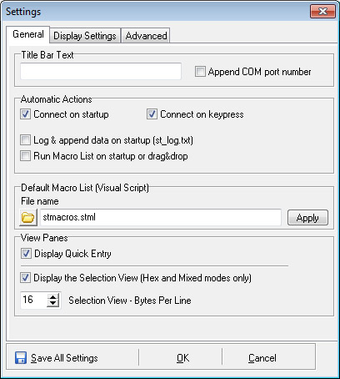Dismiss dialog using the Cancel button

(x=262, y=358)
